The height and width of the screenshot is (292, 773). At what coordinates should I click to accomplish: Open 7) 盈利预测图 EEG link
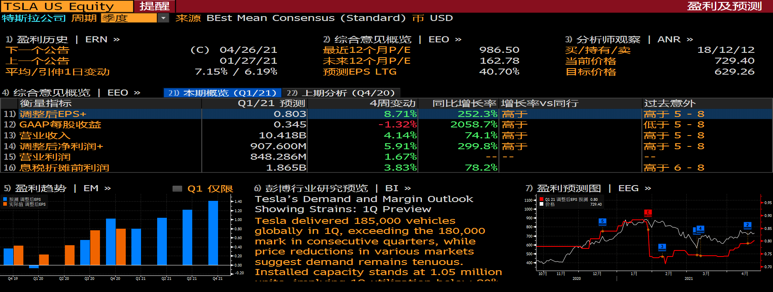point(588,188)
